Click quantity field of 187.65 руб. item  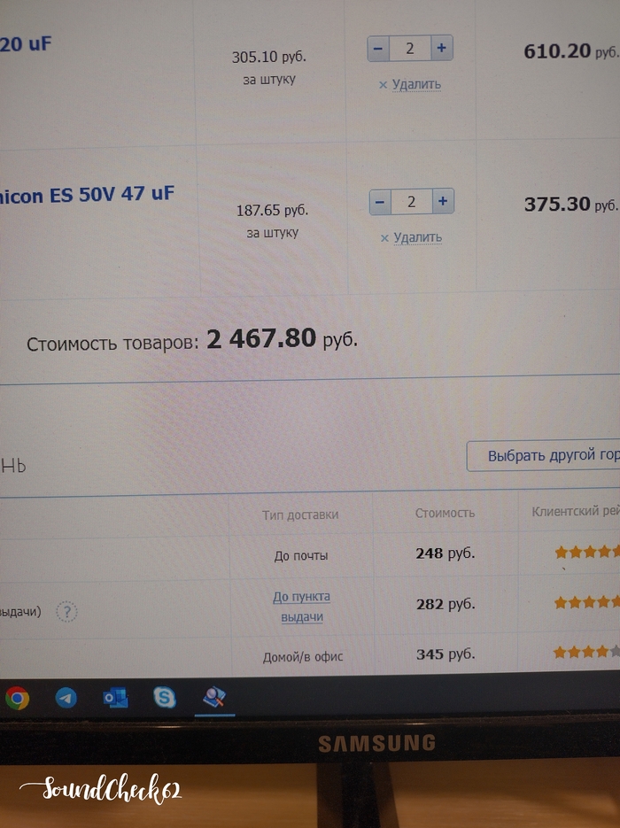(x=411, y=202)
